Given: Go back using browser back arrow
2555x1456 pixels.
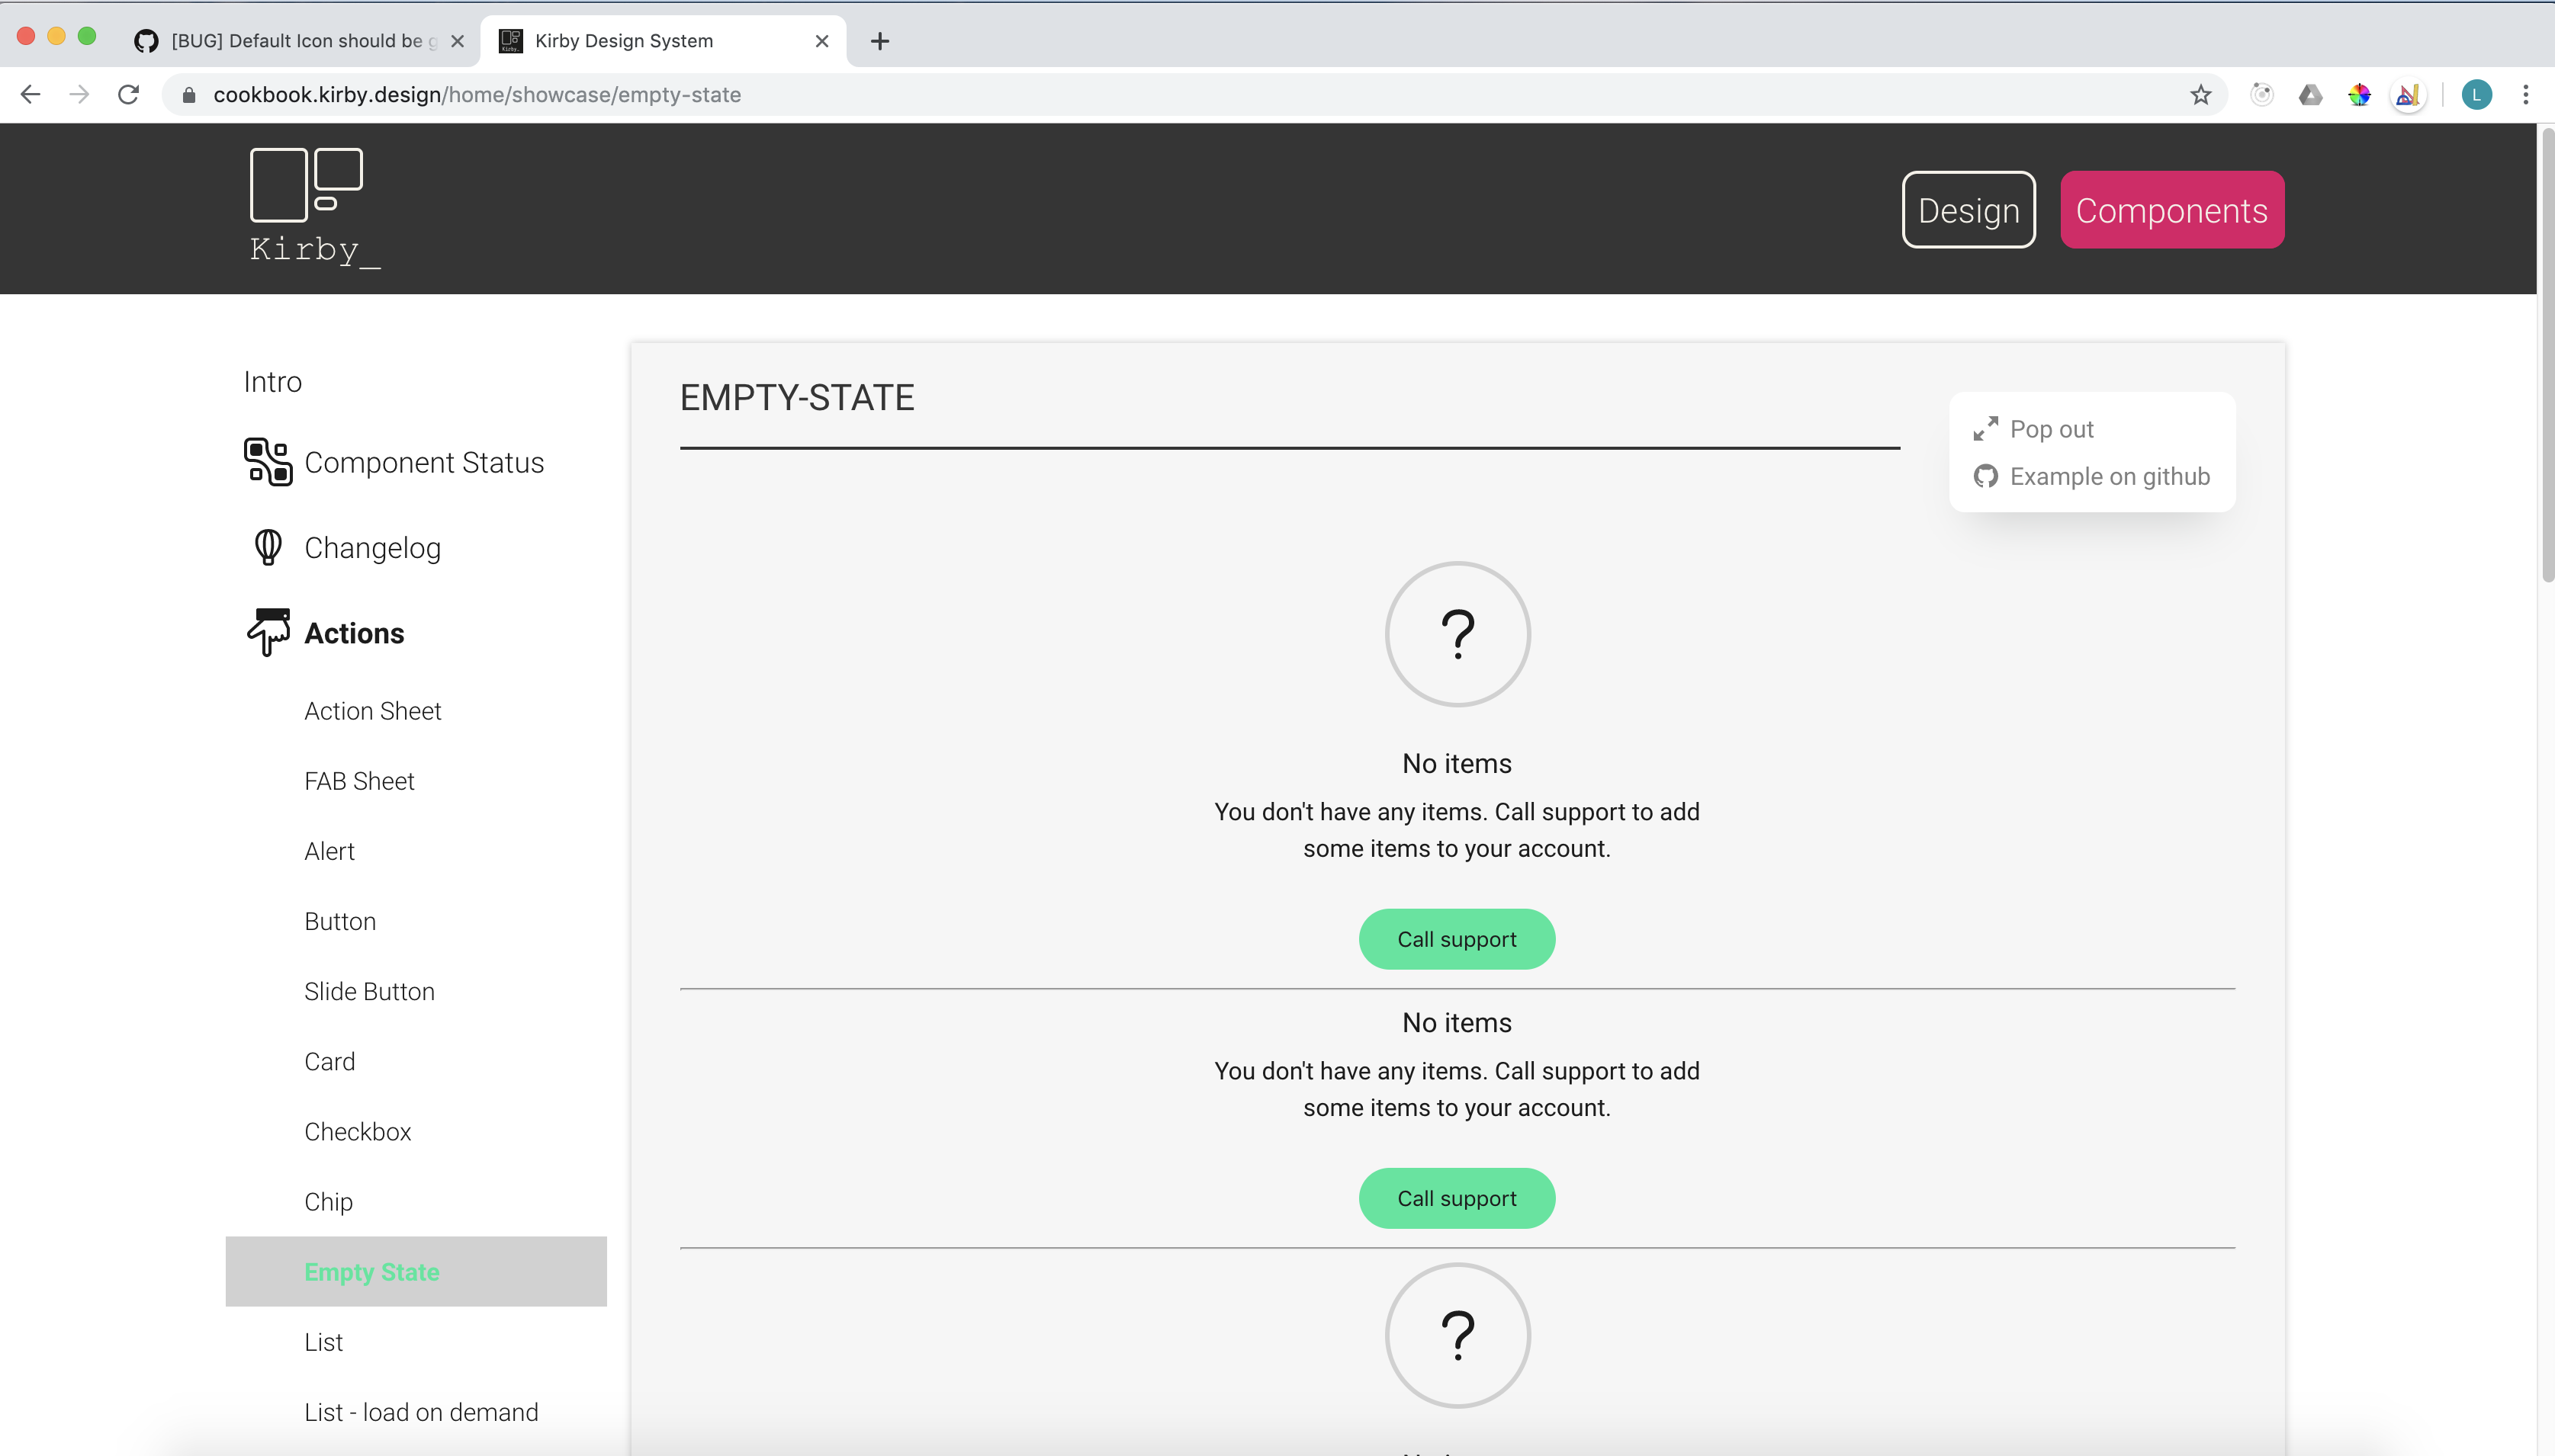Looking at the screenshot, I should (x=30, y=95).
